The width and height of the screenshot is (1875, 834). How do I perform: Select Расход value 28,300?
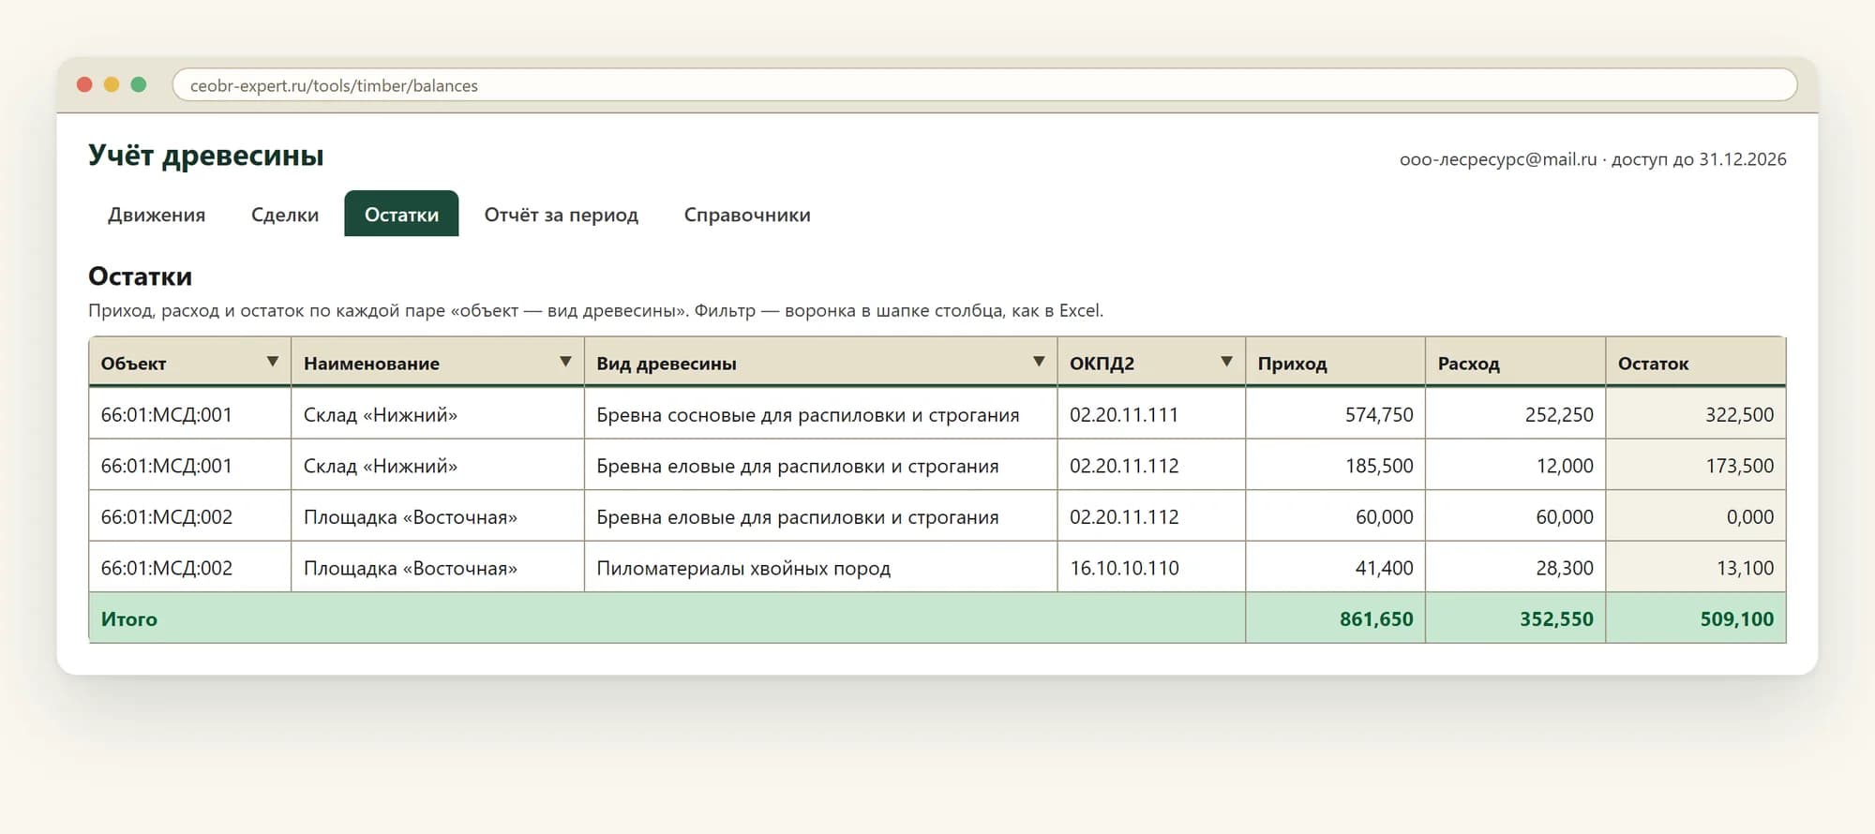1515,568
